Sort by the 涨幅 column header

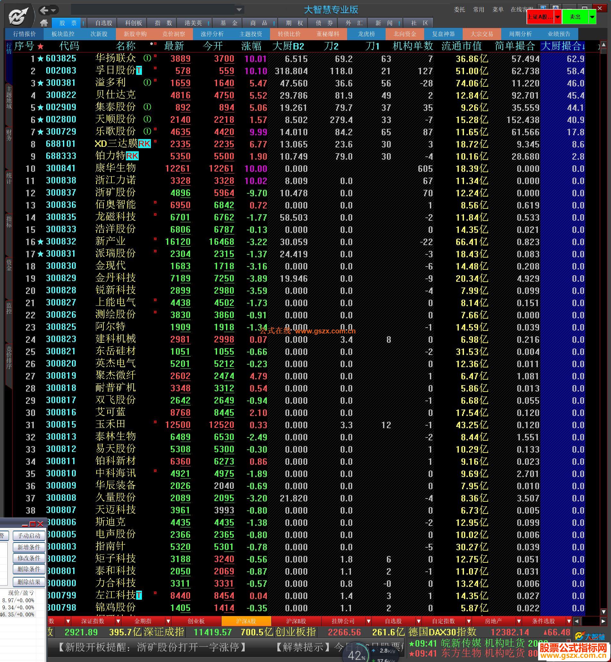(251, 46)
